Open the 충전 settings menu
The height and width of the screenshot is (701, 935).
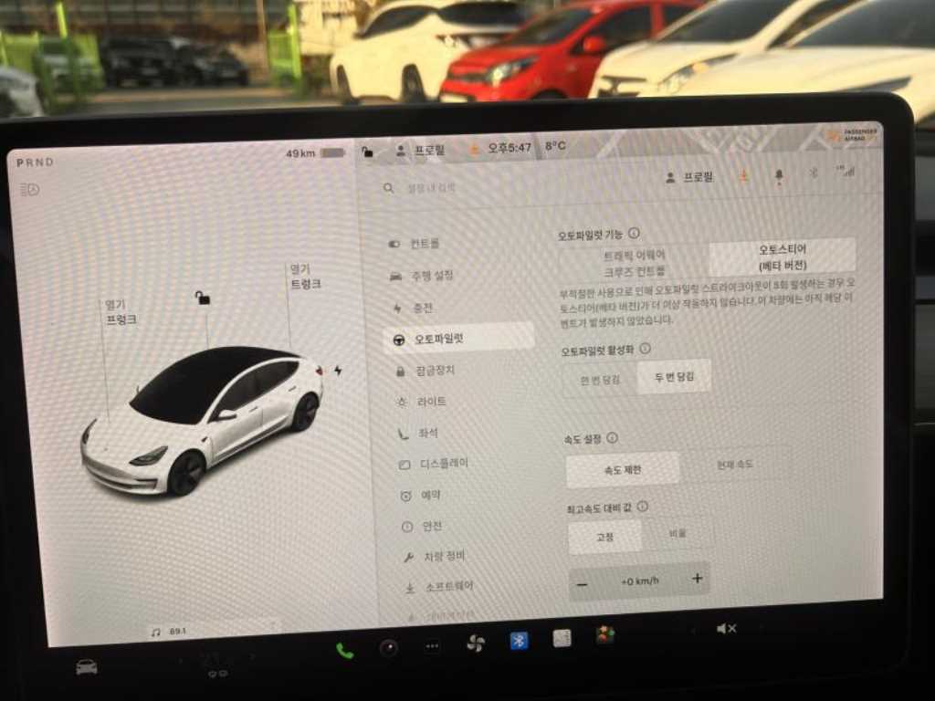[x=423, y=308]
